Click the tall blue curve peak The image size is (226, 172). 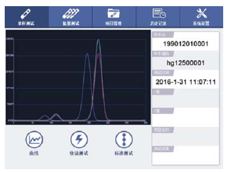pyautogui.click(x=87, y=54)
